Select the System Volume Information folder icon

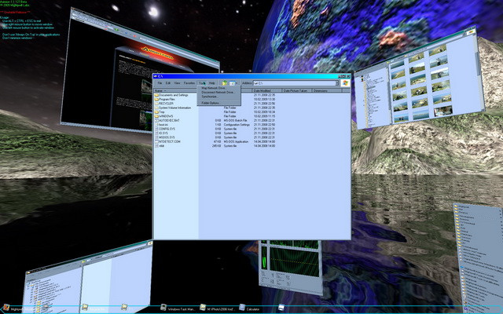157,108
